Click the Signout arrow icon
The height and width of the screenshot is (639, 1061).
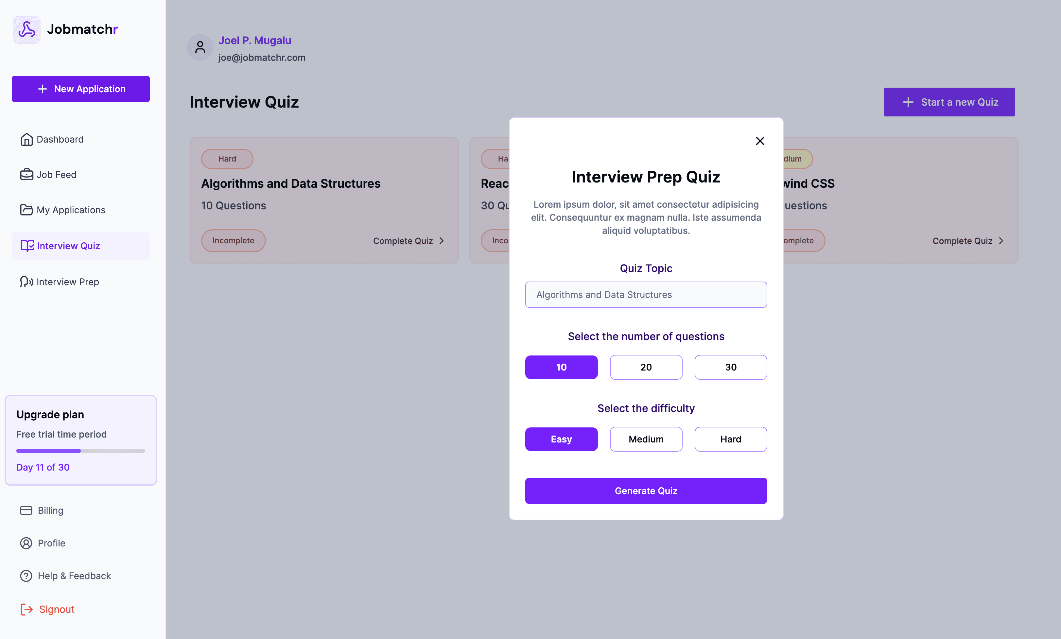pos(27,609)
